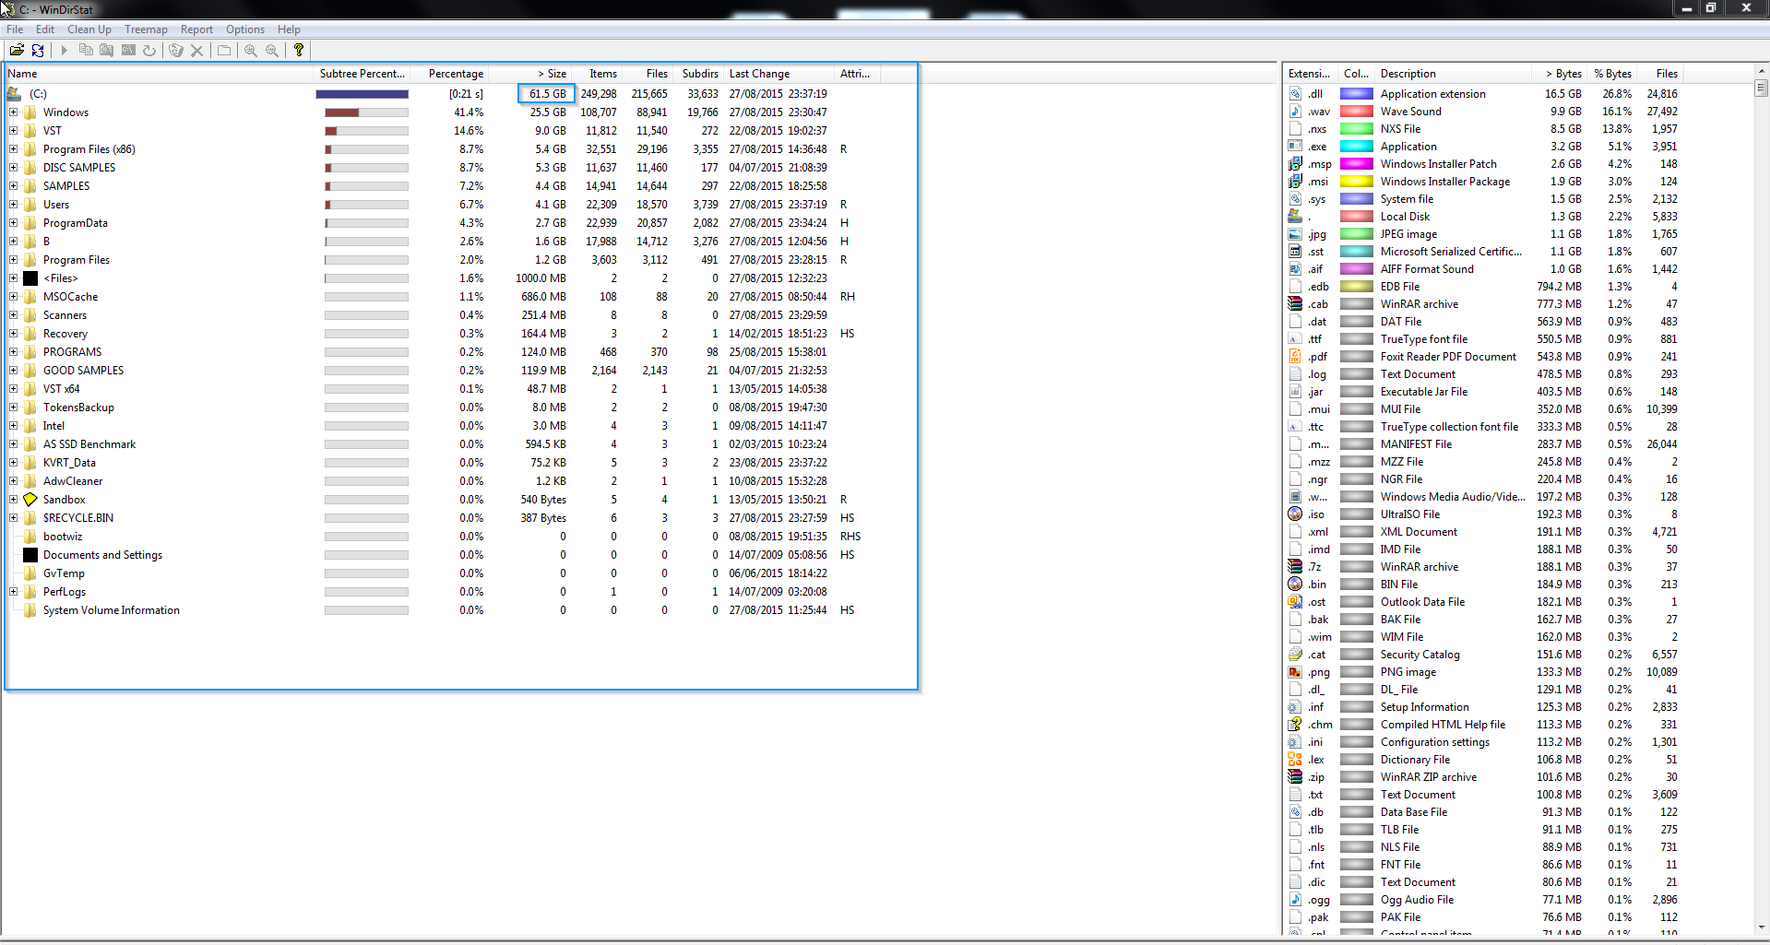Click the yellow Help question mark icon
This screenshot has height=945, width=1770.
tap(299, 51)
